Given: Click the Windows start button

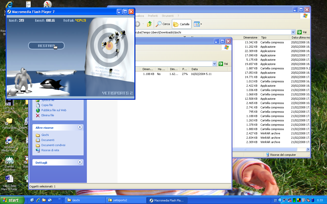Looking at the screenshot, I should pos(12,200).
